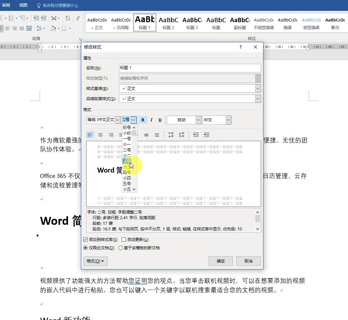Open the 中文 language dropdown
This screenshot has width=348, height=320.
[229, 120]
